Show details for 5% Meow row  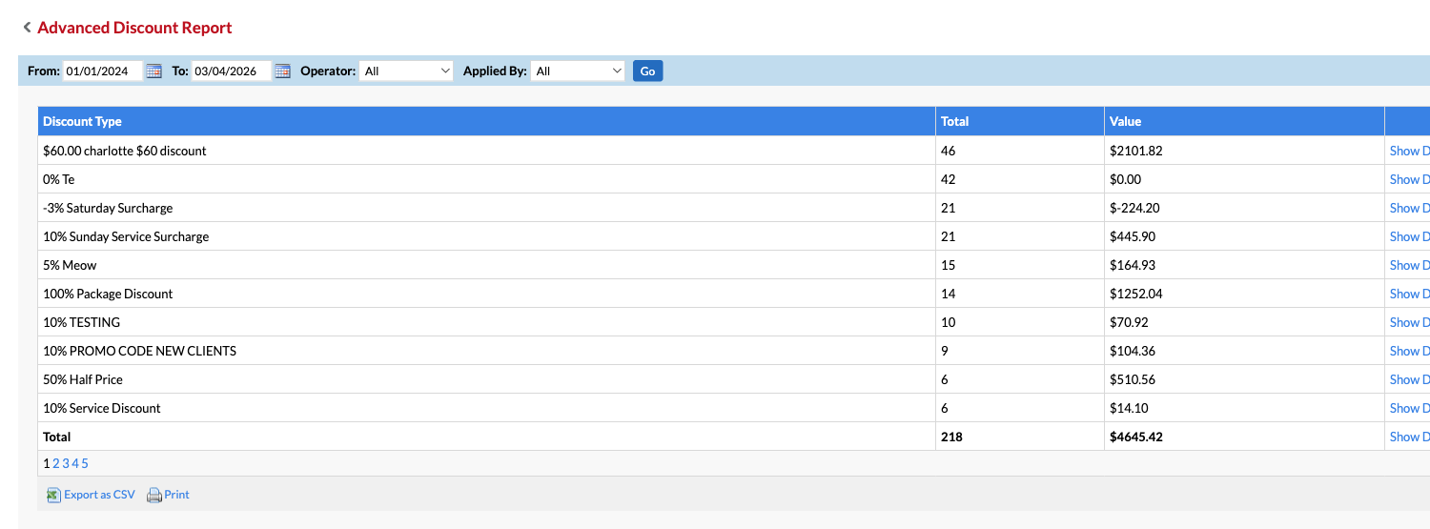[1409, 265]
